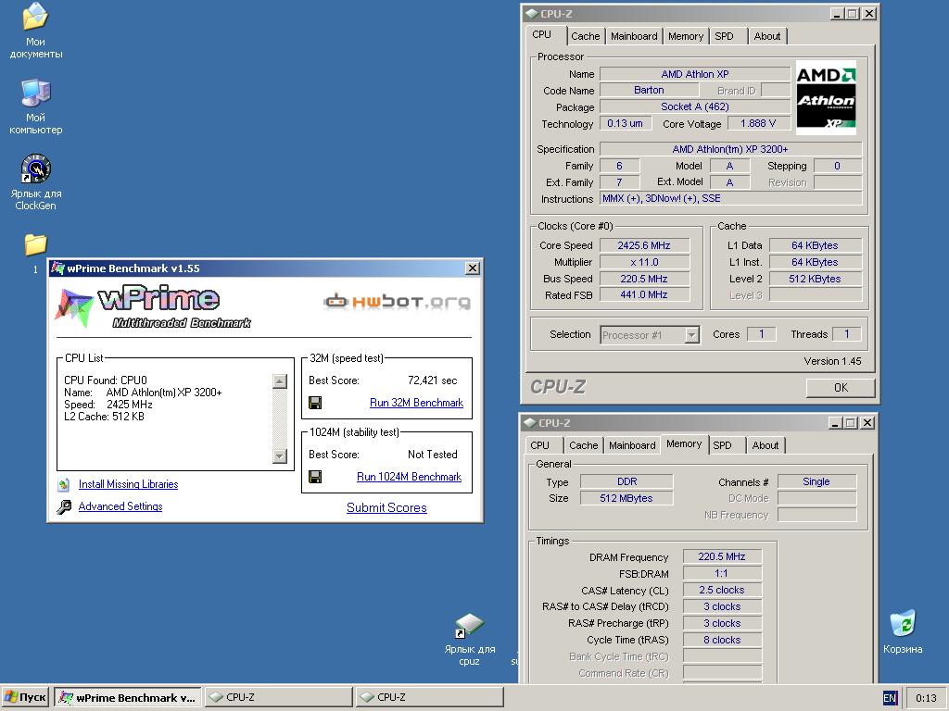Click the Advanced Settings wrench icon
The image size is (949, 711).
[64, 506]
